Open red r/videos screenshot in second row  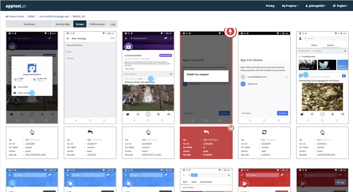click(264, 180)
